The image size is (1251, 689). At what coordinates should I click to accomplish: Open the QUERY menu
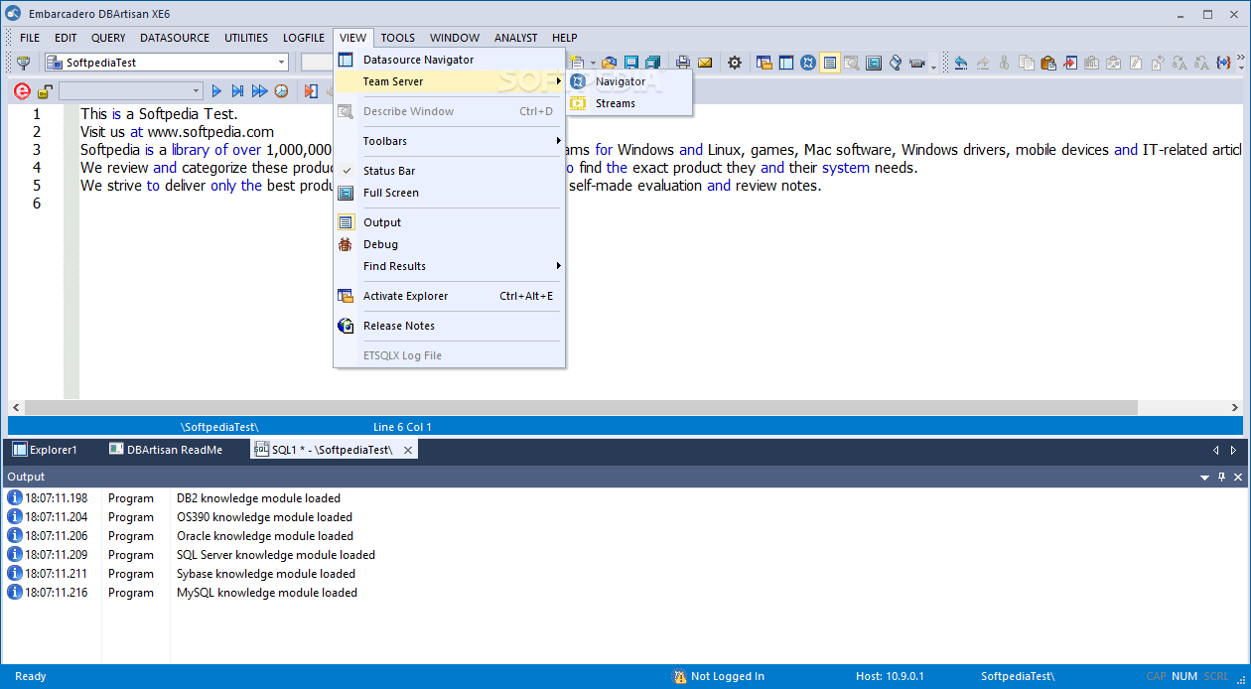pyautogui.click(x=108, y=38)
